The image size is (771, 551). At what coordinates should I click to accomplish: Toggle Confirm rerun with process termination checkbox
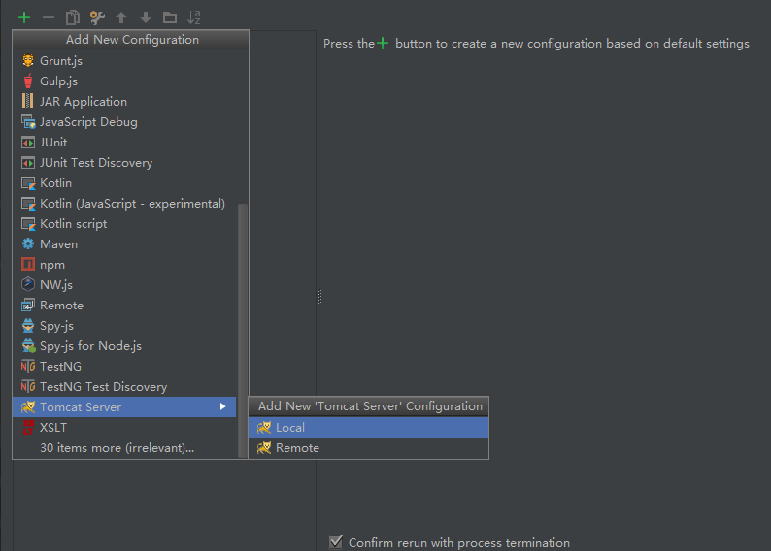336,542
